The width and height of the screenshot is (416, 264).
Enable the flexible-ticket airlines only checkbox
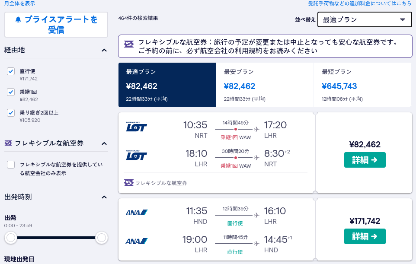pos(11,165)
